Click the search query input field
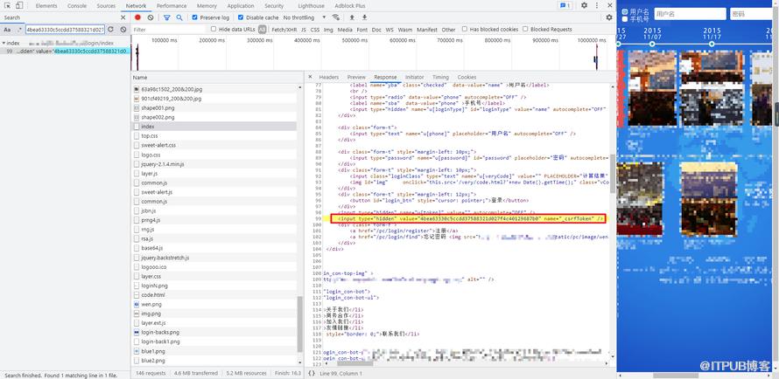This screenshot has height=379, width=779. [65, 30]
